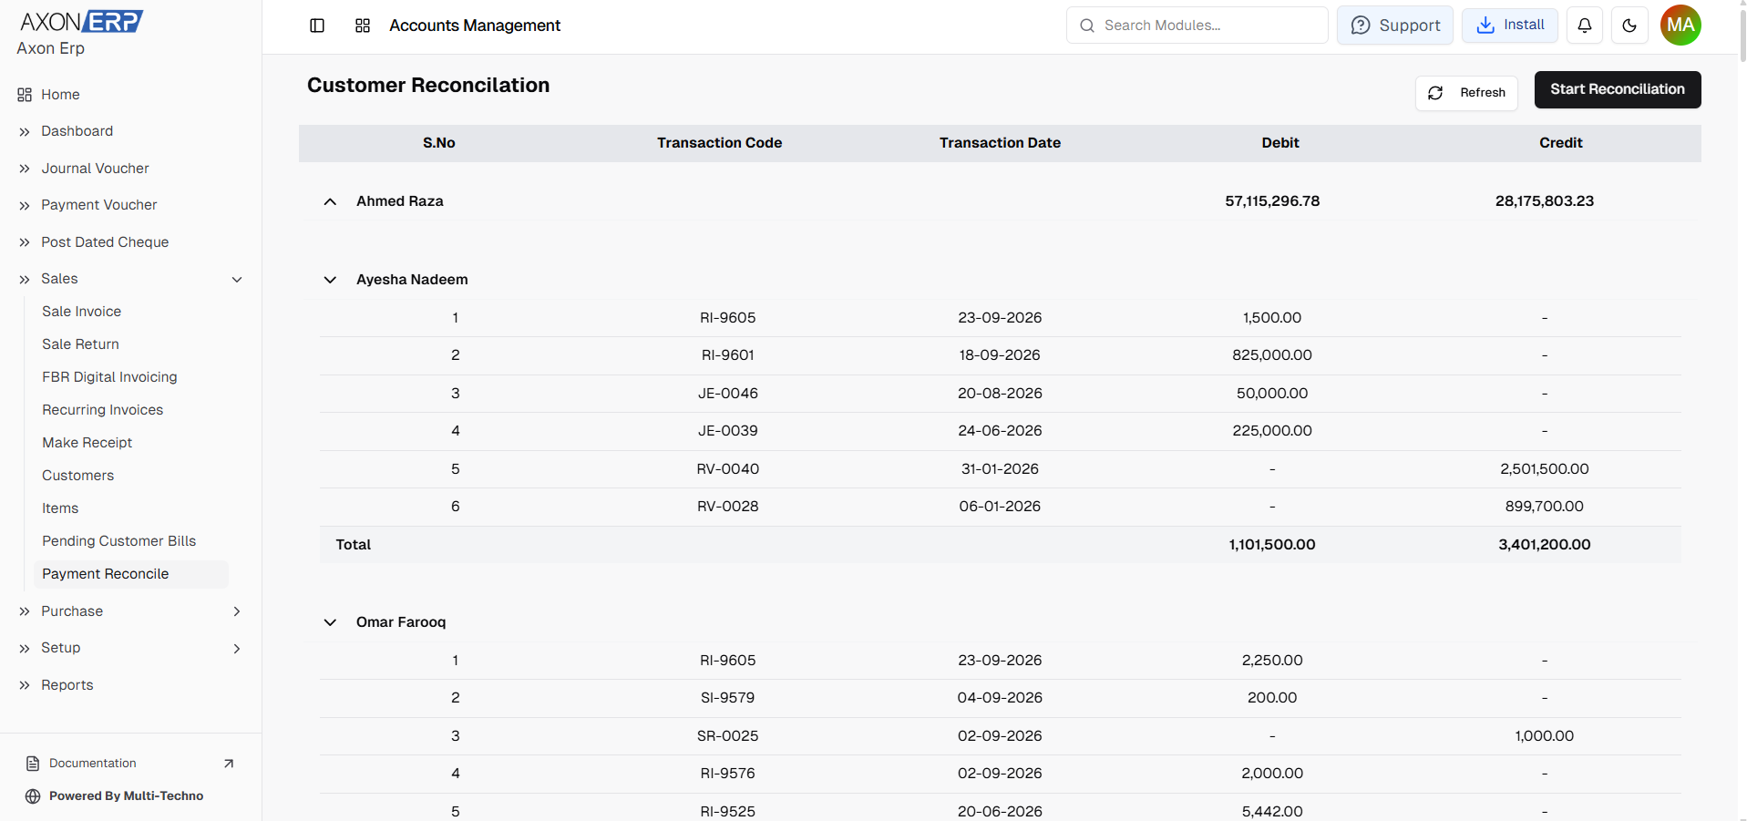Open Make Receipt item
Viewport: 1747px width, 821px height.
tap(87, 443)
